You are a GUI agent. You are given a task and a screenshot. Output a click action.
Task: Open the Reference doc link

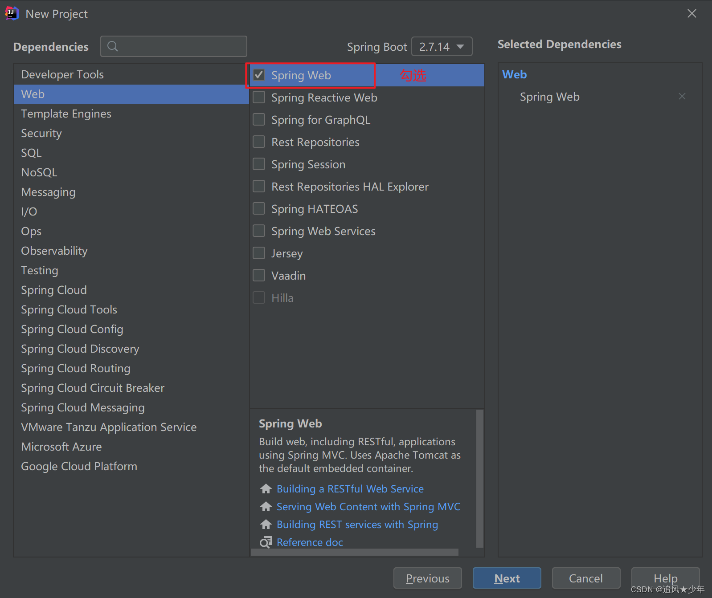tap(310, 542)
